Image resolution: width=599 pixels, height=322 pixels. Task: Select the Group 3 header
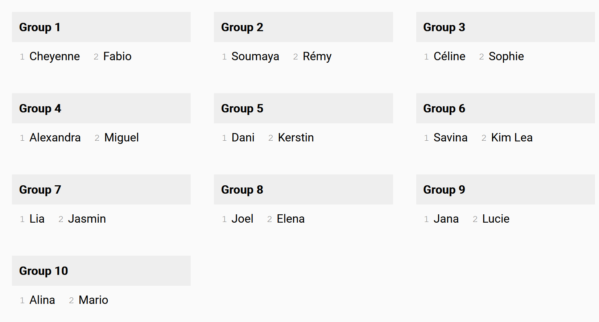click(x=505, y=27)
